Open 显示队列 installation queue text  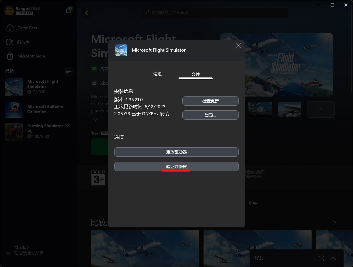click(x=22, y=248)
